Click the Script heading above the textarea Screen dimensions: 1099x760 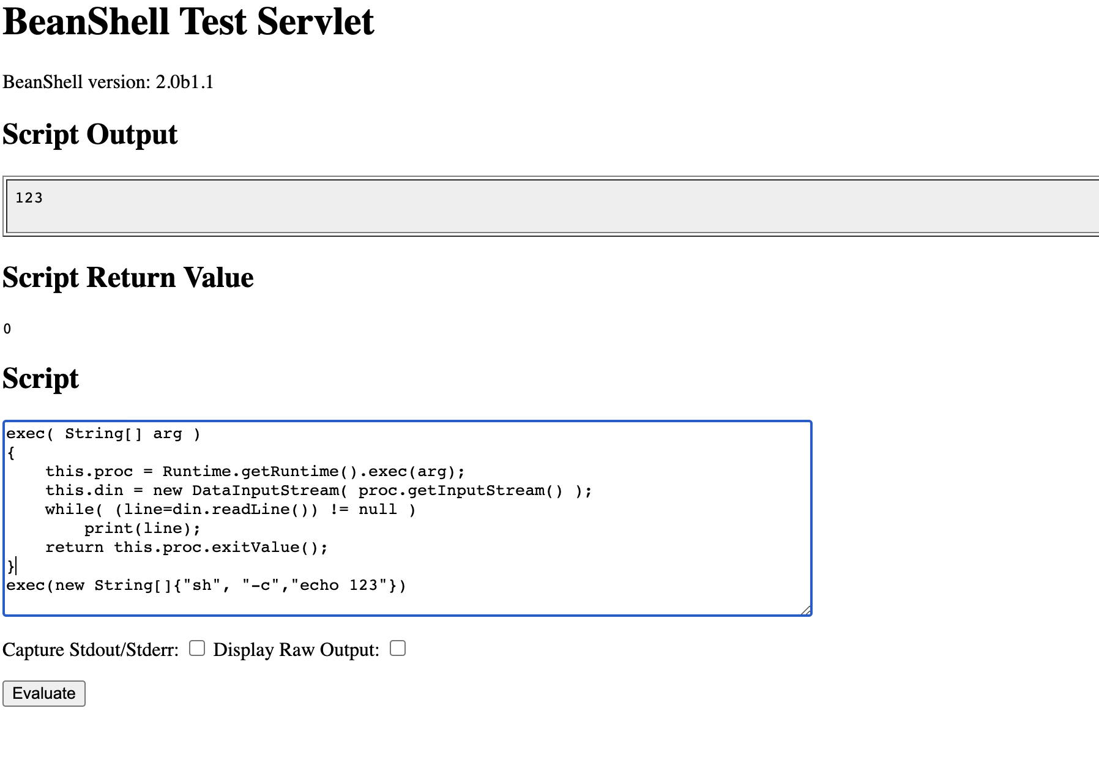click(40, 378)
